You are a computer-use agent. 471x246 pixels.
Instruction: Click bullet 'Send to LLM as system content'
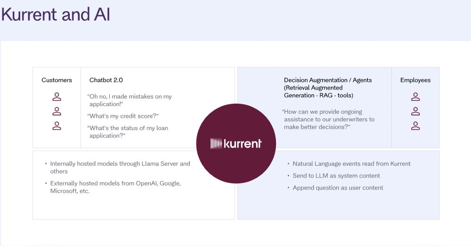tap(334, 176)
